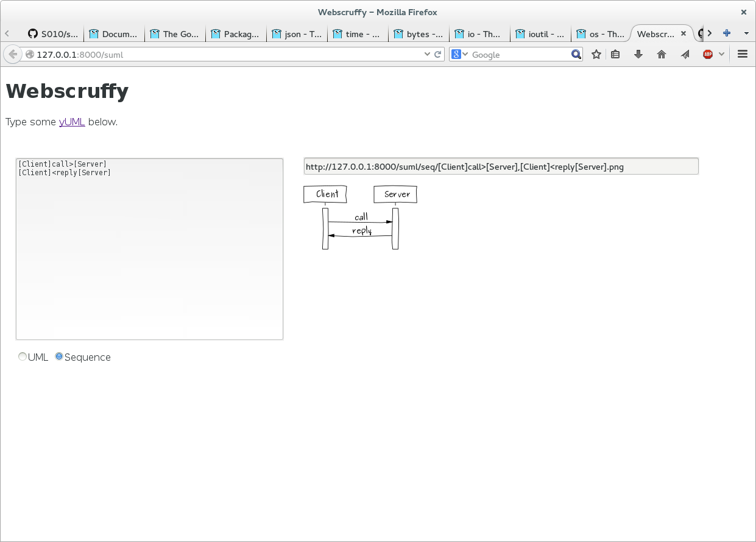The image size is (756, 542).
Task: Click inside the yUML text area
Action: pos(149,249)
